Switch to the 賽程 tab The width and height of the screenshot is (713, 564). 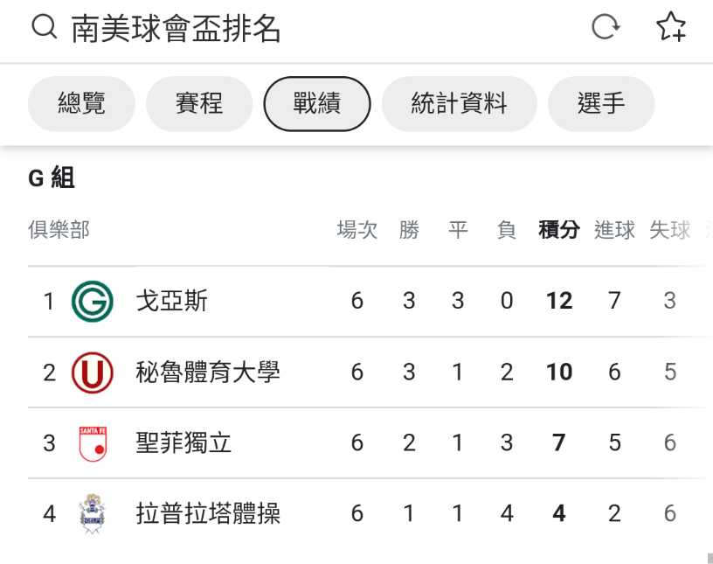pyautogui.click(x=199, y=104)
